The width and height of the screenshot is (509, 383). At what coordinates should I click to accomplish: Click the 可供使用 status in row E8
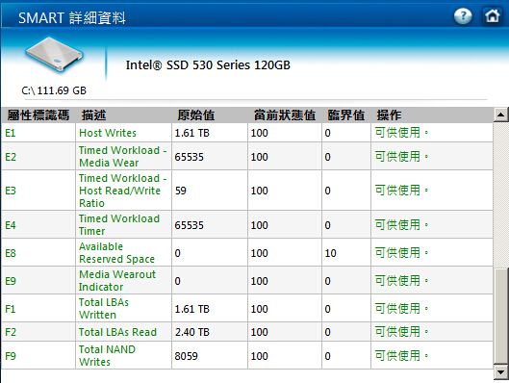click(401, 252)
